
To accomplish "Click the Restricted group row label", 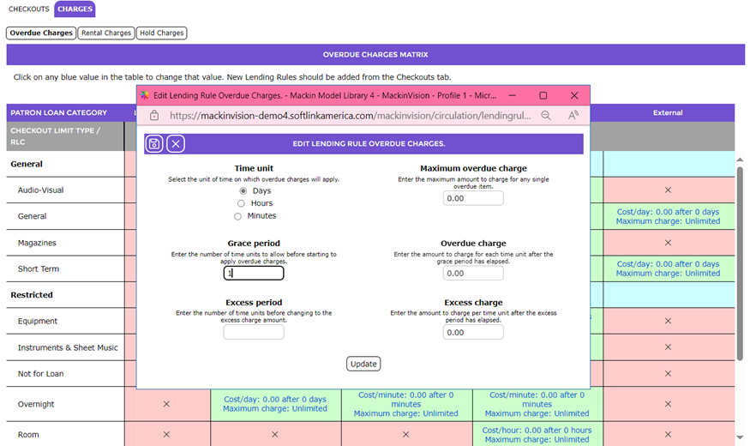I will coord(32,295).
